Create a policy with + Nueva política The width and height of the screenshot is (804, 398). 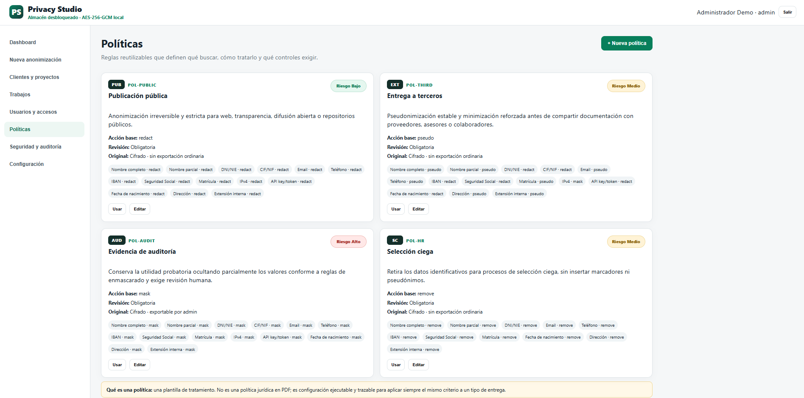click(627, 43)
